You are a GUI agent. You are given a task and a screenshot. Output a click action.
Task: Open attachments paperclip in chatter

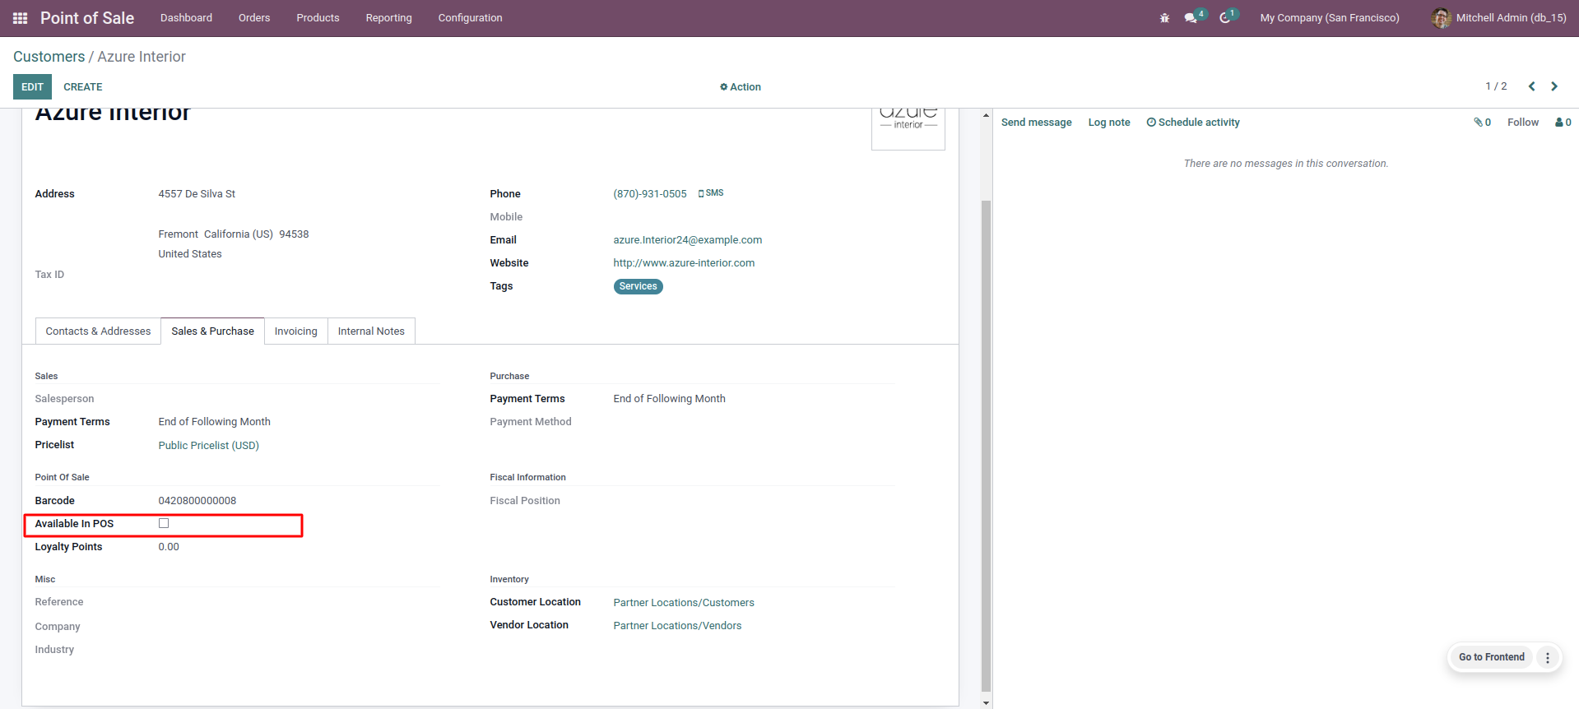click(1482, 123)
